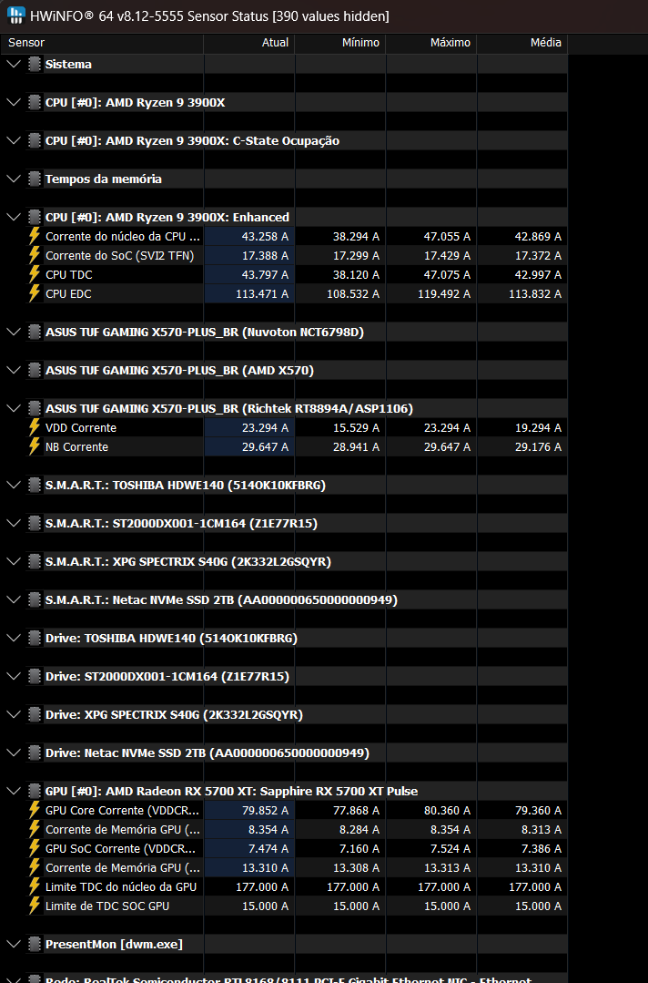Click lightning icon of VDD Corrente row
Viewport: 648px width, 983px height.
click(35, 427)
